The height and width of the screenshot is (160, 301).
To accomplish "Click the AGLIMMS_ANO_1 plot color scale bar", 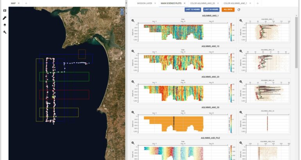I will (232, 31).
